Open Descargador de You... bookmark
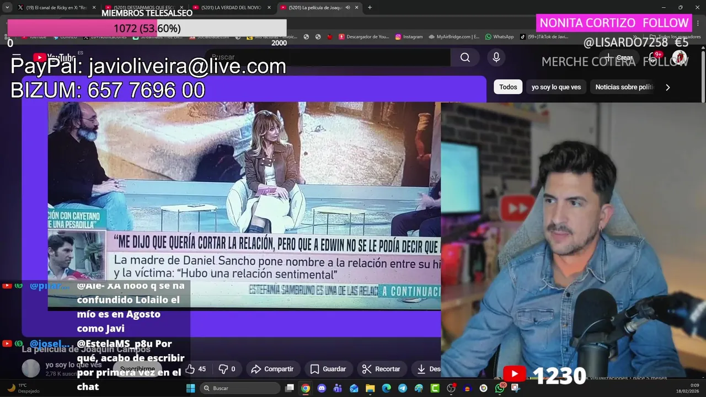Viewport: 706px width, 397px height. (x=364, y=37)
